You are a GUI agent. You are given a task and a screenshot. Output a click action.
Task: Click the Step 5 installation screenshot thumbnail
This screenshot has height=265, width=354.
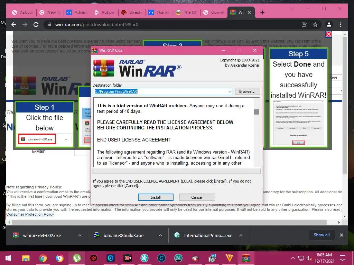point(298,123)
